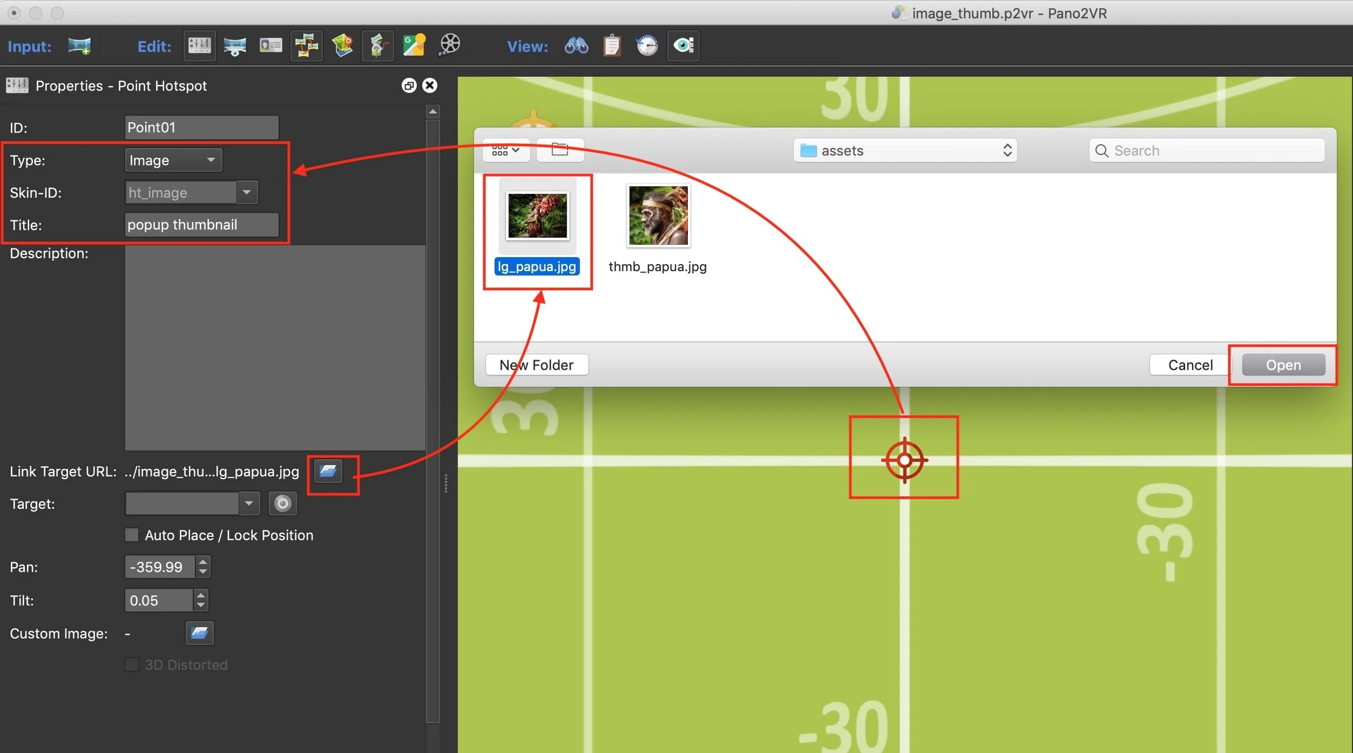Click the Link Target URL browse icon
The image size is (1353, 753).
(328, 471)
